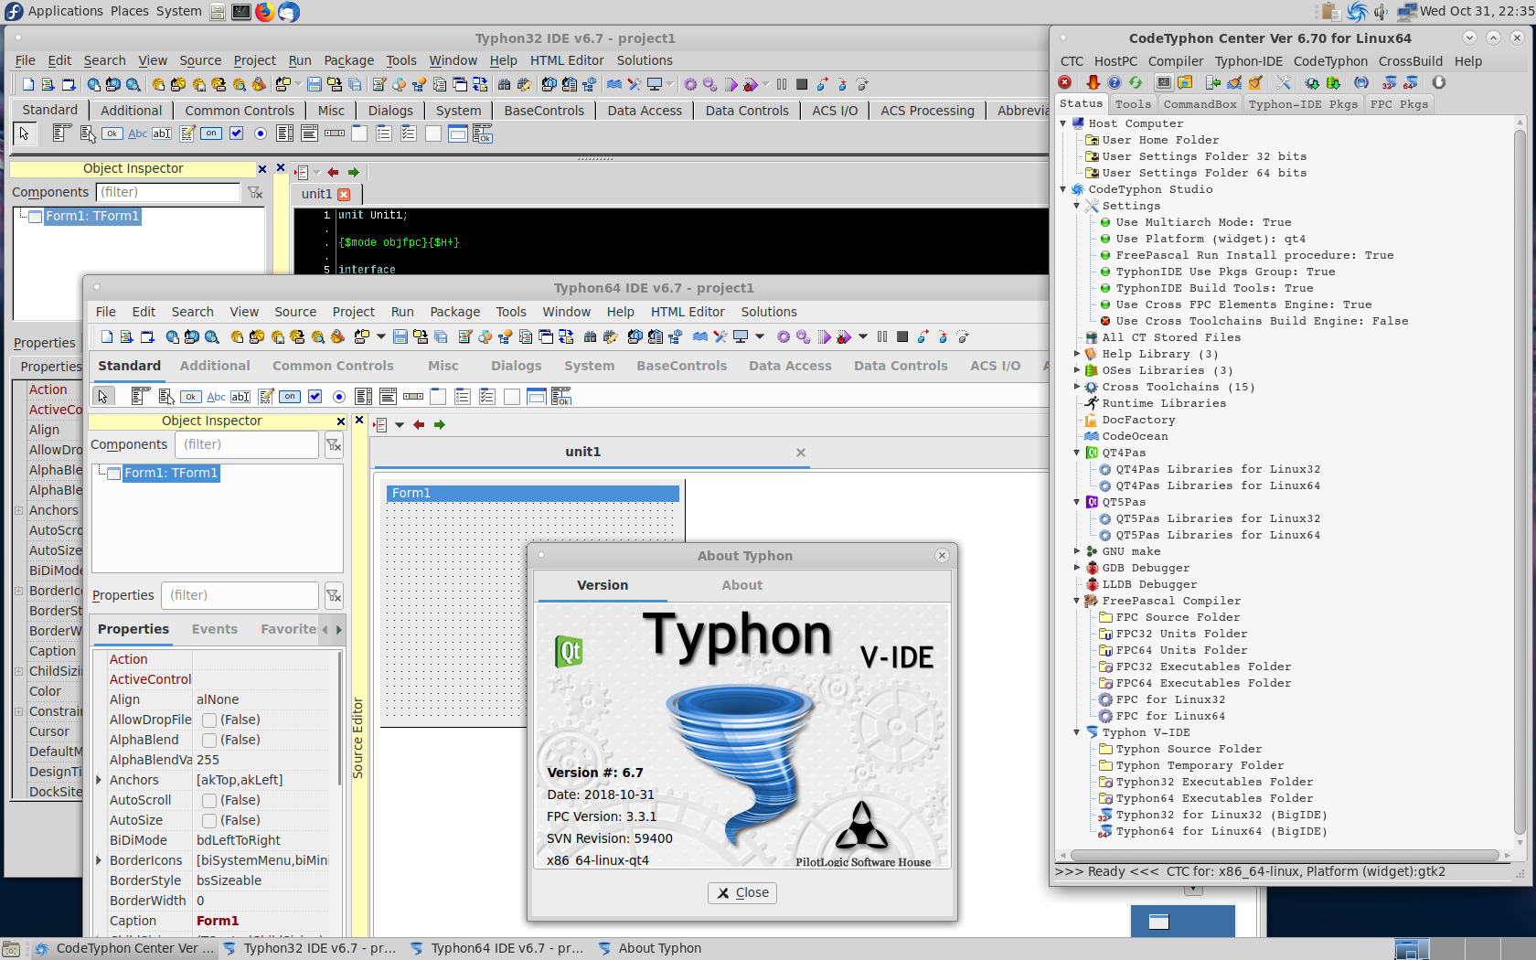Screen dimensions: 1536x960
Task: Click the red stop icon in CodeTyphon Center toolbar
Action: pyautogui.click(x=1065, y=82)
